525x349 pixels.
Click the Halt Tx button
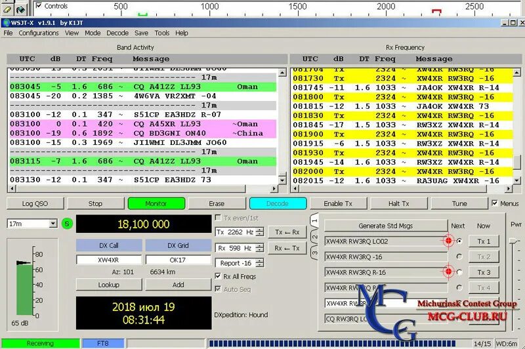[x=399, y=203]
